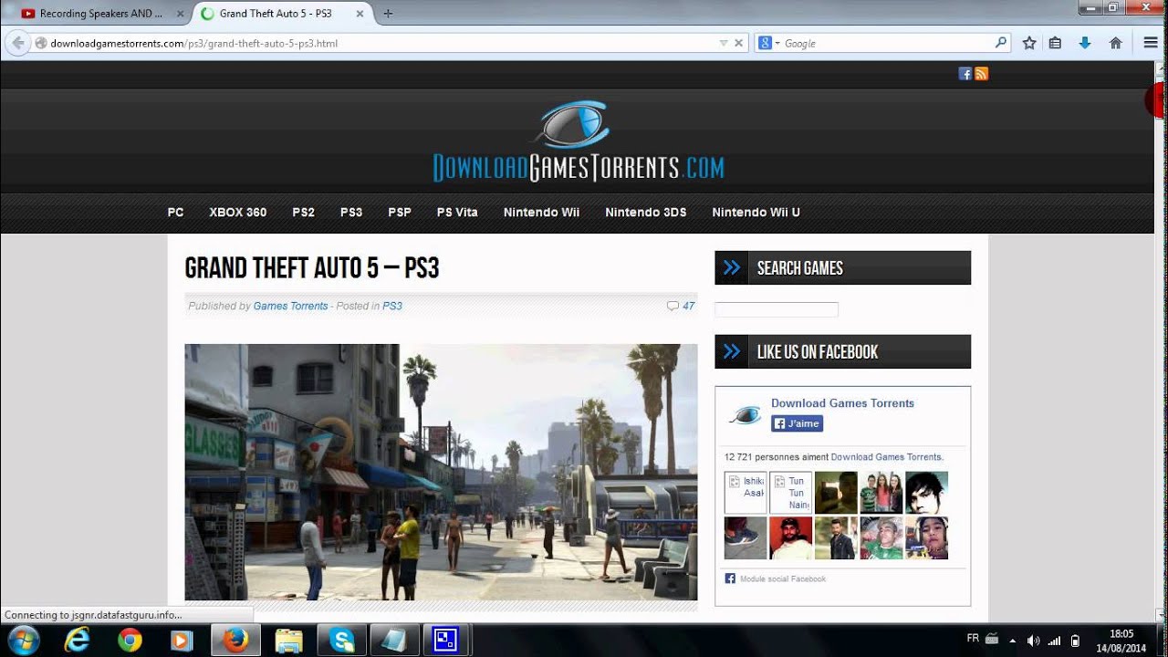Screen dimensions: 1168x657
Task: Click the on-screen keyboard tray icon
Action: pyautogui.click(x=992, y=639)
